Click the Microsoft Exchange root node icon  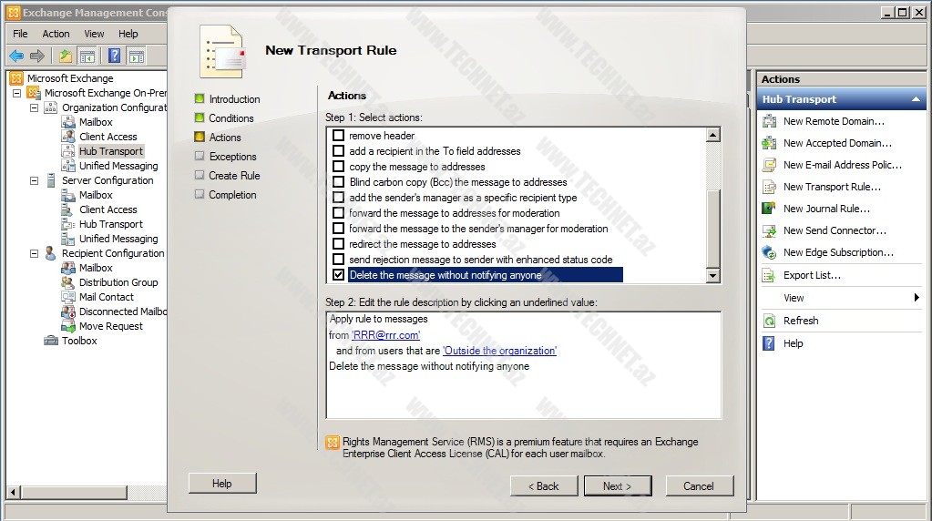point(16,78)
